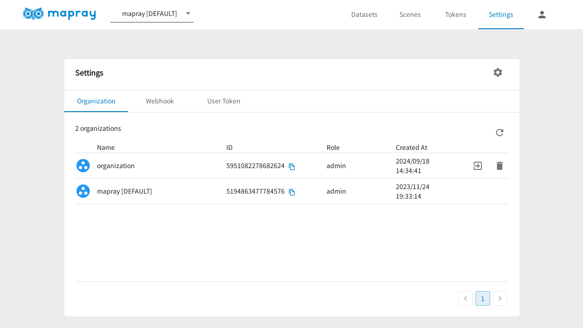The width and height of the screenshot is (583, 328).
Task: Open the Scenes page
Action: click(410, 15)
